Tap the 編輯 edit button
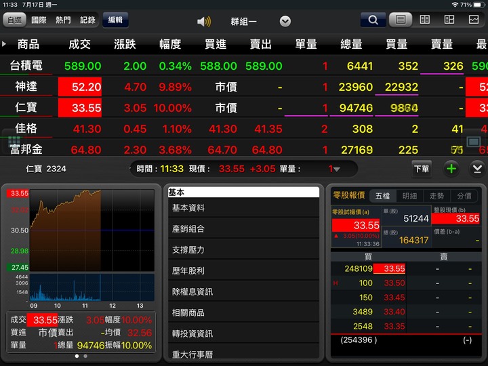The height and width of the screenshot is (366, 488). click(115, 20)
